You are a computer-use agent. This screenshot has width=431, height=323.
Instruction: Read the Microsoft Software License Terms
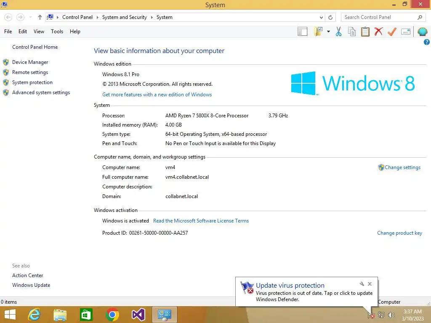[x=201, y=221]
